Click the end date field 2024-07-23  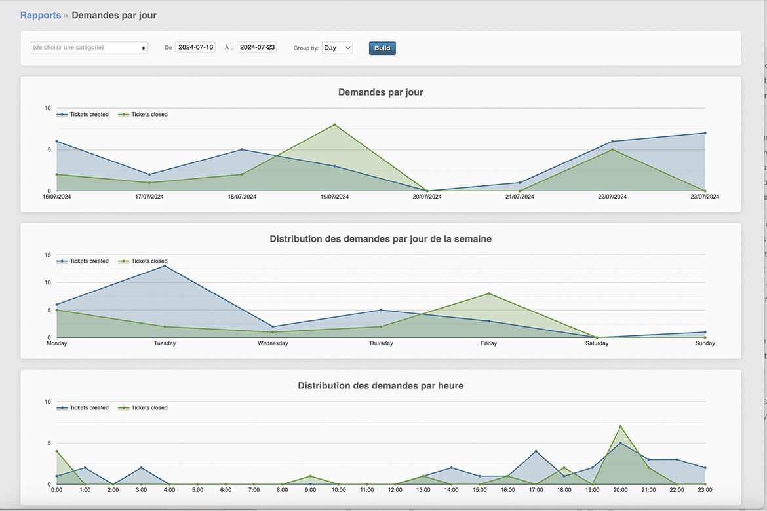pyautogui.click(x=256, y=48)
